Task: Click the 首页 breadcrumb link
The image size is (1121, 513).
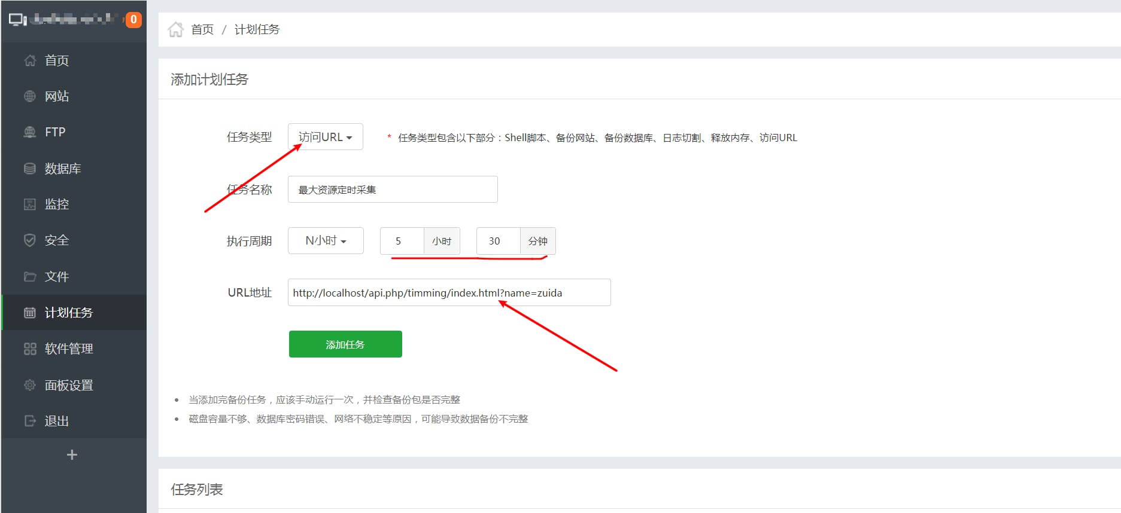Action: point(202,29)
